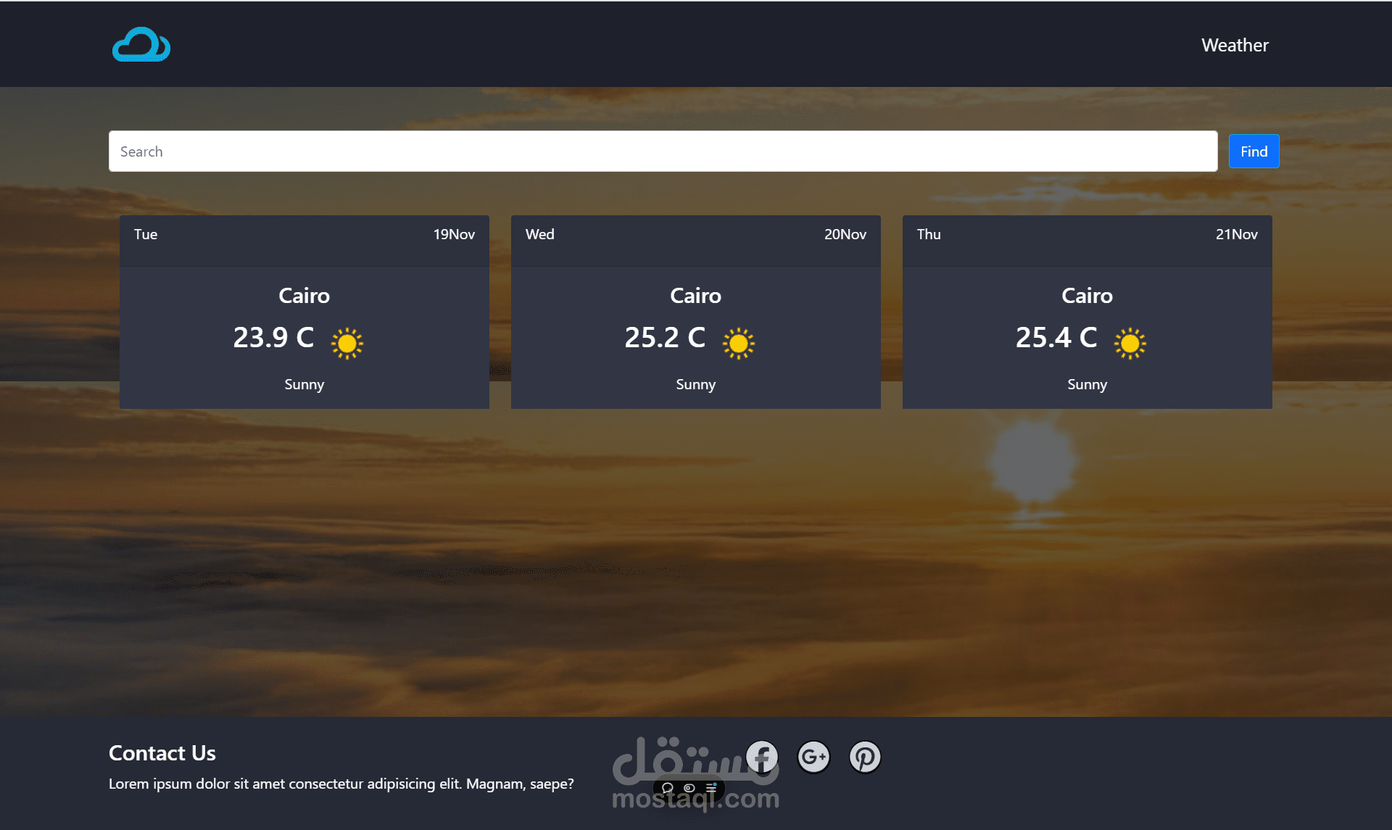Click the Contact Us heading
The width and height of the screenshot is (1392, 830).
click(x=162, y=753)
